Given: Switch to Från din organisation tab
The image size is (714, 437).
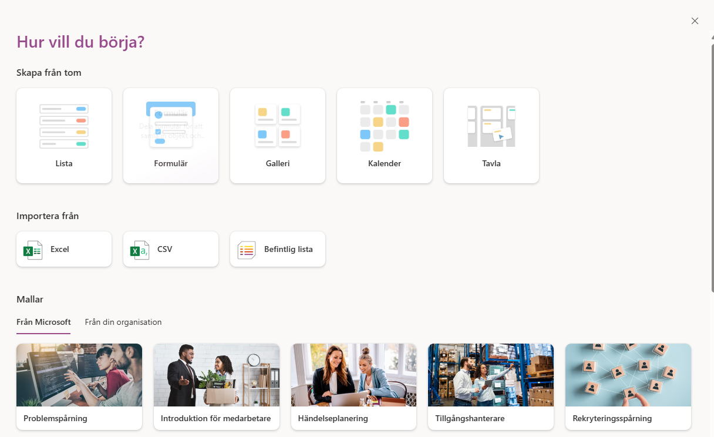Looking at the screenshot, I should tap(123, 322).
